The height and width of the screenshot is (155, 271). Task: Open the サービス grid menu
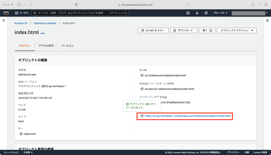(21, 13)
